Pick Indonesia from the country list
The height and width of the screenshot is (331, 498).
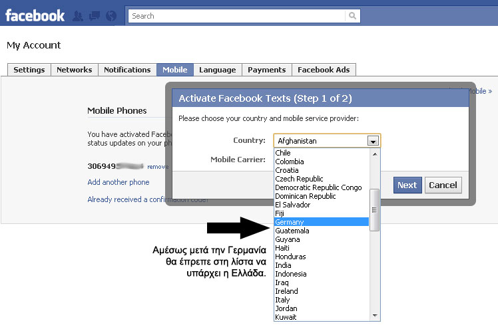tap(322, 274)
